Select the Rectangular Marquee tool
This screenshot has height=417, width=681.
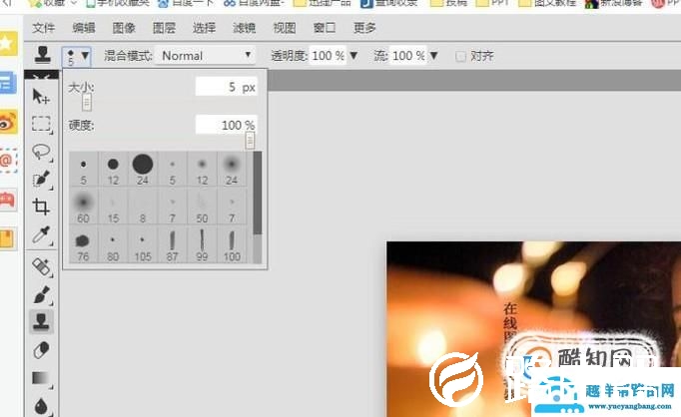pyautogui.click(x=41, y=124)
